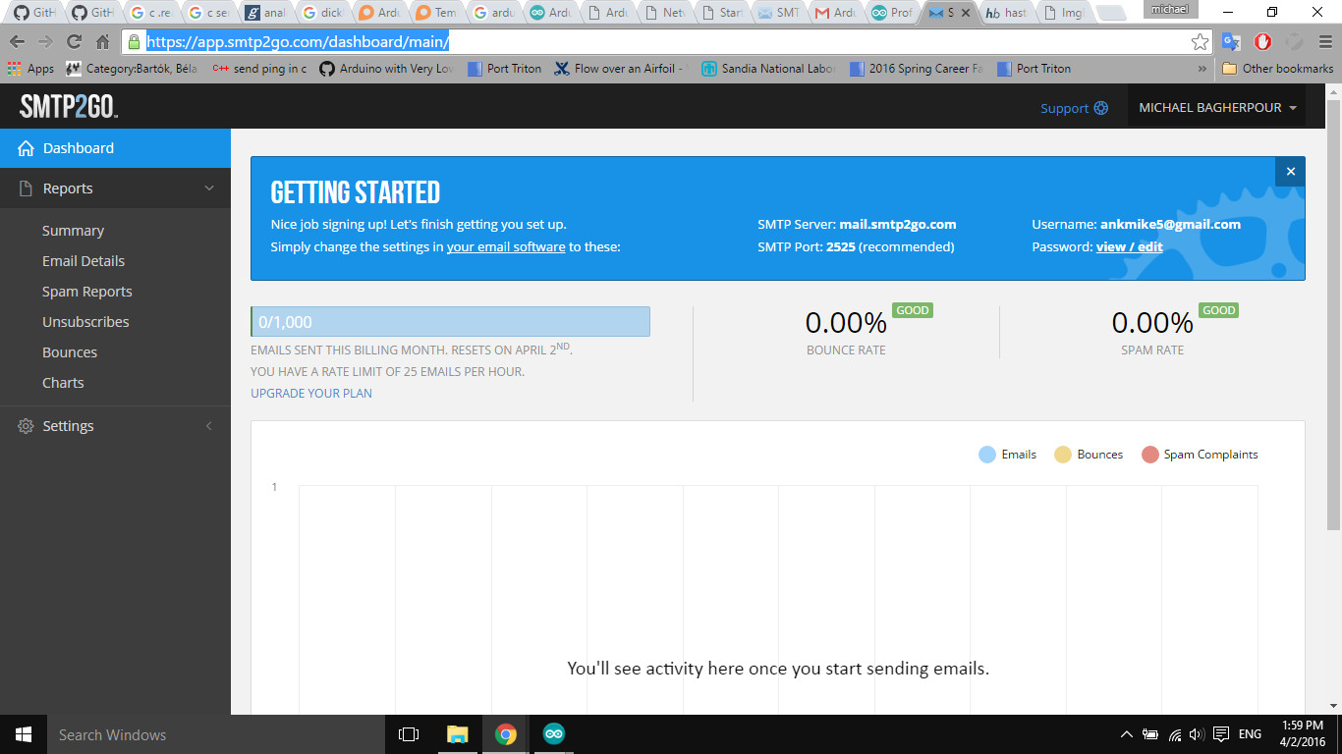The image size is (1342, 754).
Task: Open the Support link
Action: click(x=1074, y=108)
